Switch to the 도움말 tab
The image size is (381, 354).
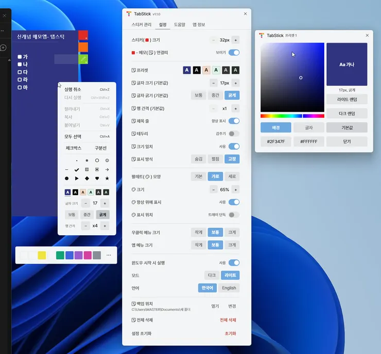pyautogui.click(x=180, y=25)
